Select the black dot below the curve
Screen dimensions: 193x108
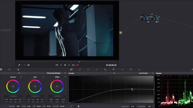(x=75, y=106)
